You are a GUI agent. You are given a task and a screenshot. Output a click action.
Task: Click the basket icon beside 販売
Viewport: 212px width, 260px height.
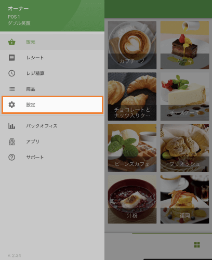coord(12,42)
